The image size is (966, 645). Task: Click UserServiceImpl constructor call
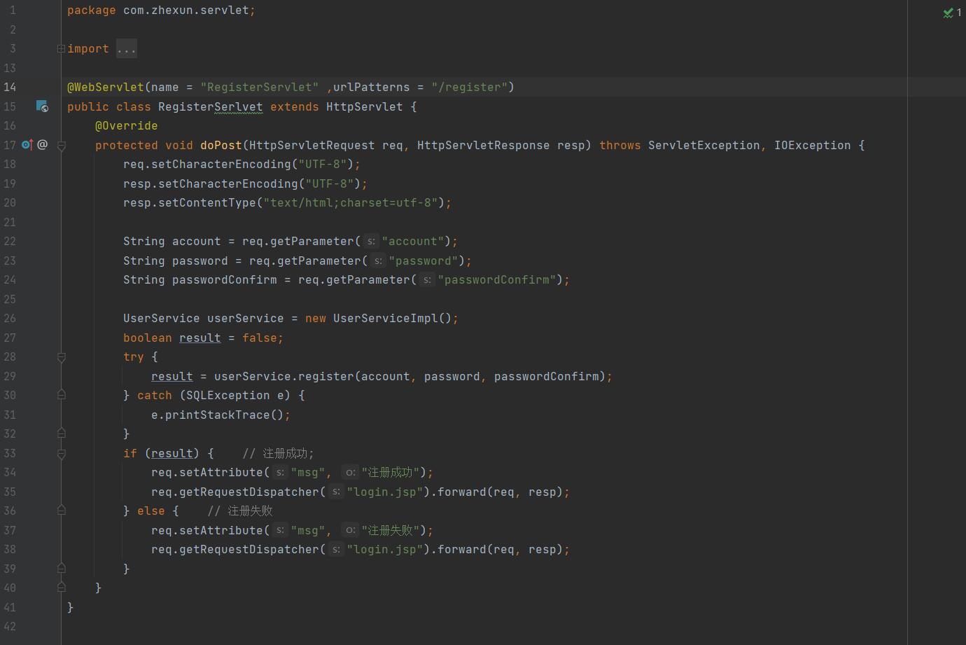coord(386,319)
